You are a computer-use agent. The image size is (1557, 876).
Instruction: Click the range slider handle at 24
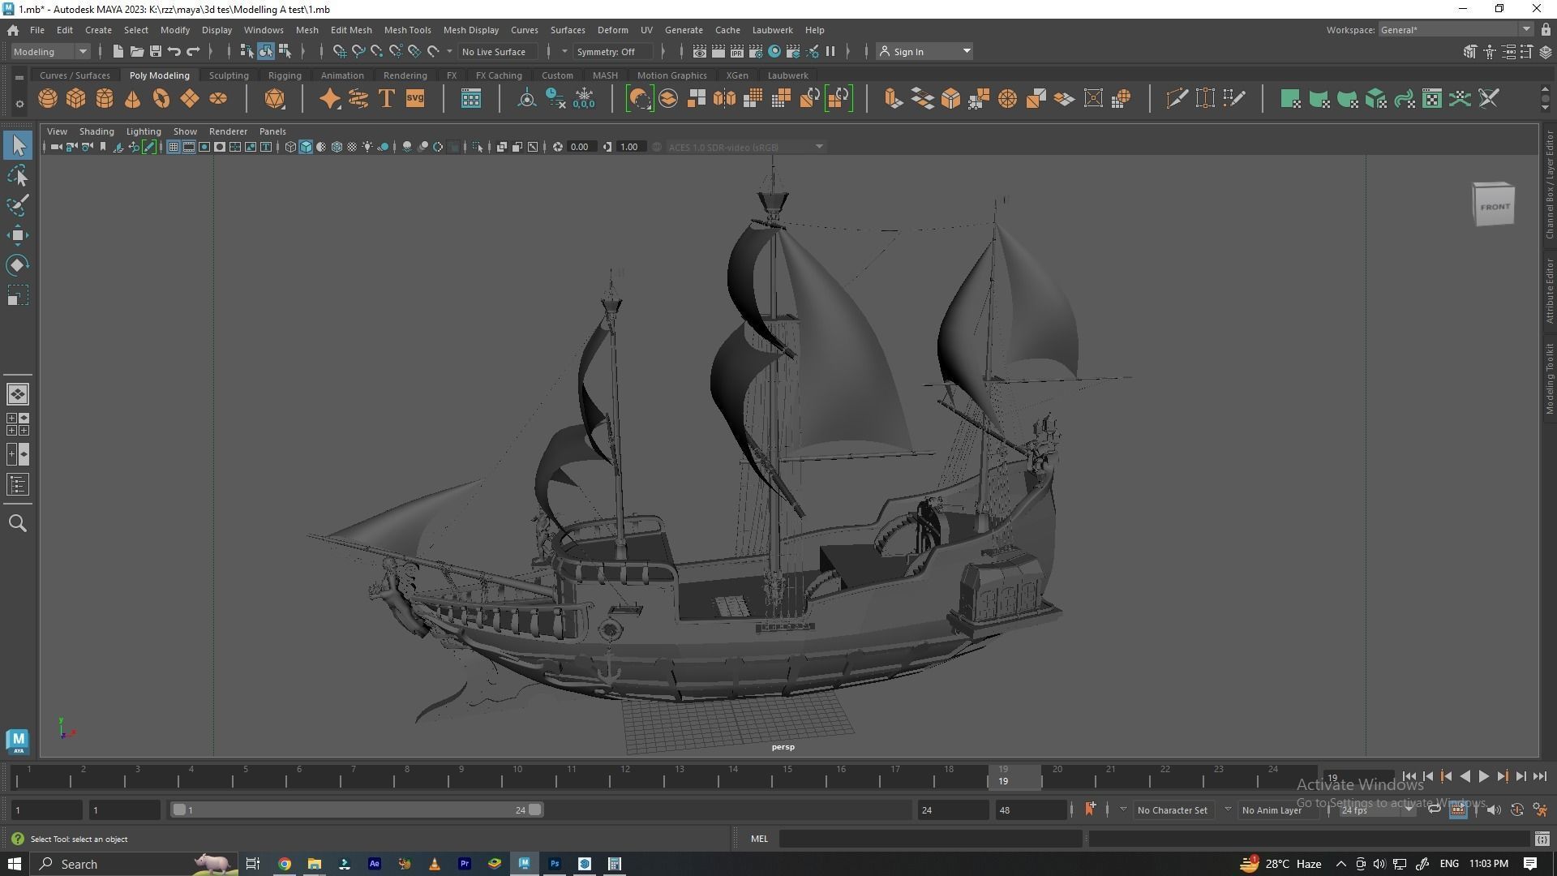[535, 809]
